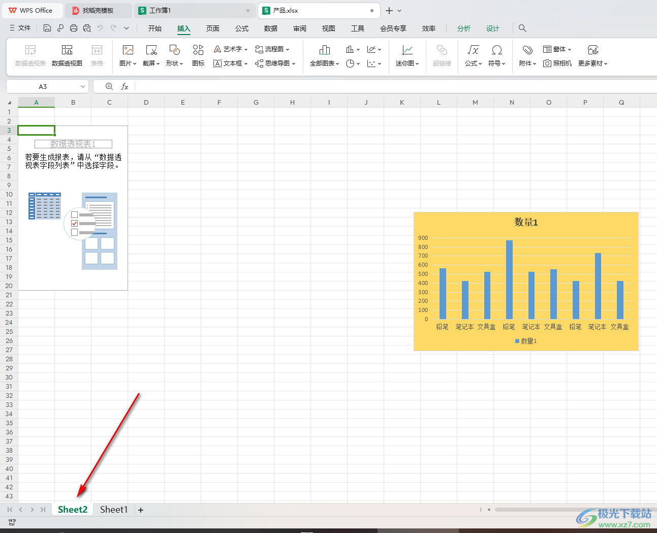657x533 pixels.
Task: Switch to the 页面 Page tab
Action: [213, 28]
